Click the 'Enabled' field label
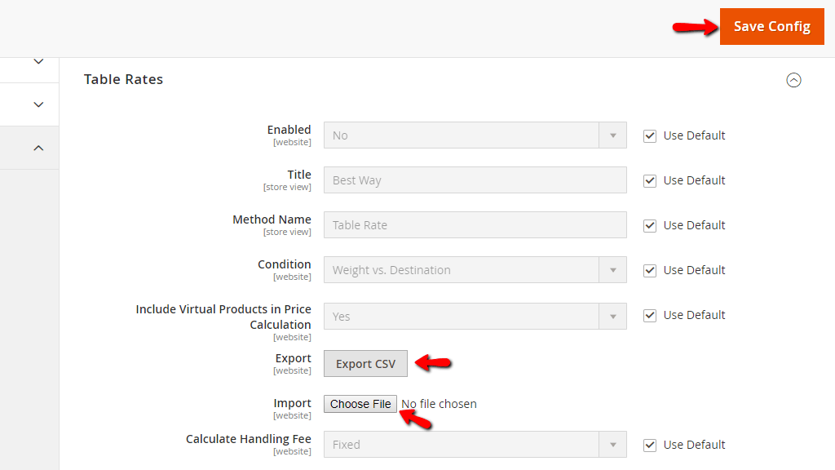 (289, 130)
